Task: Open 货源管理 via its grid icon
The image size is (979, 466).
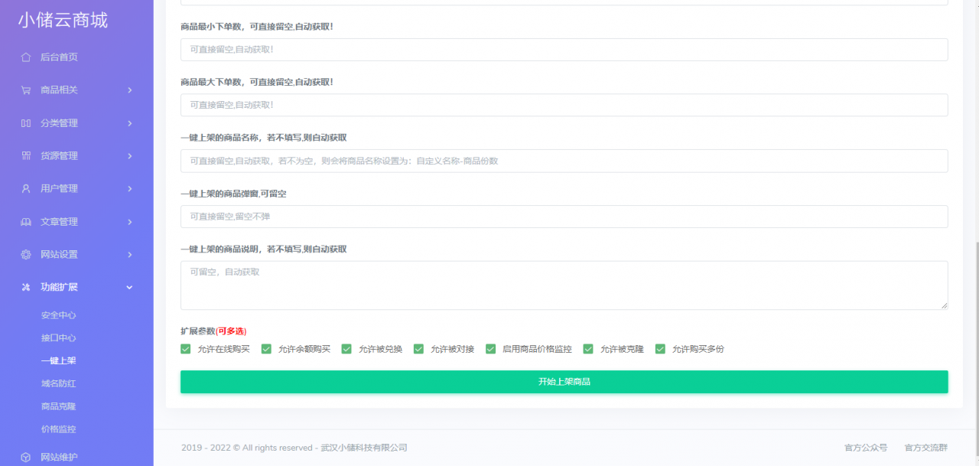Action: click(27, 155)
